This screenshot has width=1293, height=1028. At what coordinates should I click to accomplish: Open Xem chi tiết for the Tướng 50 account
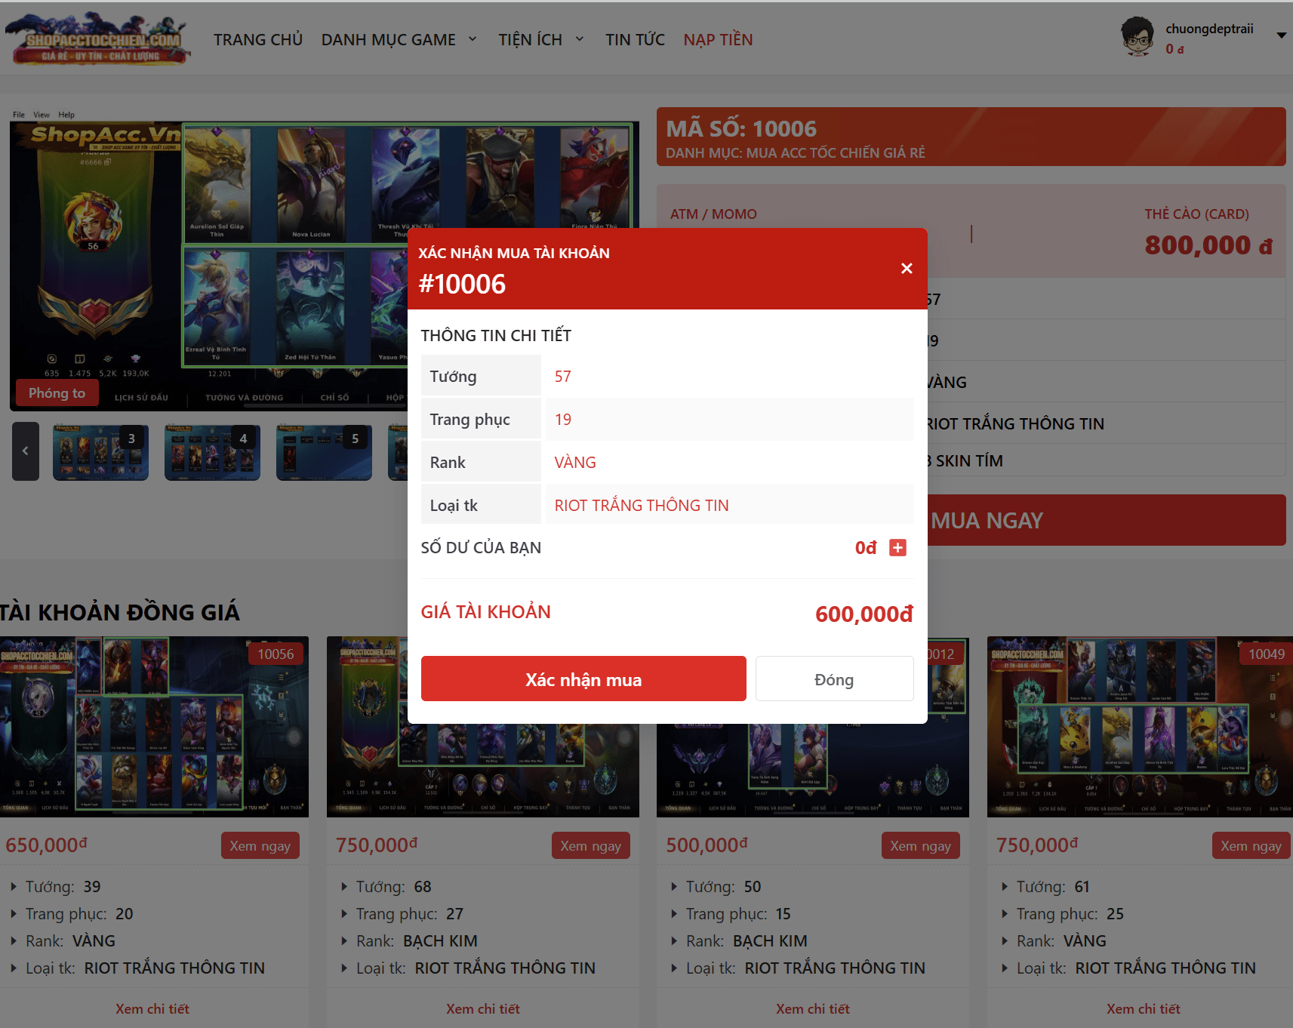point(813,1009)
